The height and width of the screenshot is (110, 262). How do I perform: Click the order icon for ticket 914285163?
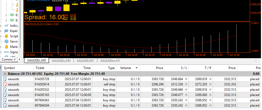point(5,95)
